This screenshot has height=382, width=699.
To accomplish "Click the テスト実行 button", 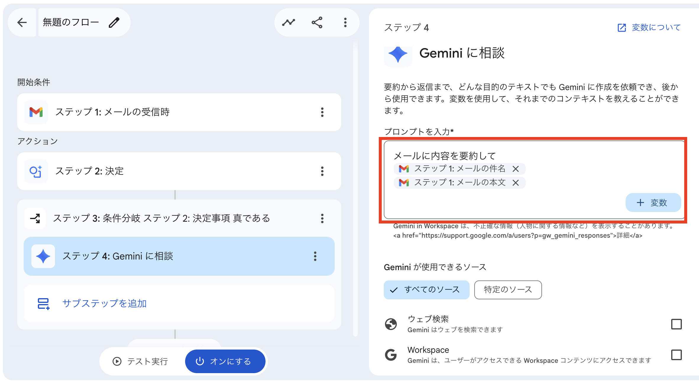I will 140,361.
